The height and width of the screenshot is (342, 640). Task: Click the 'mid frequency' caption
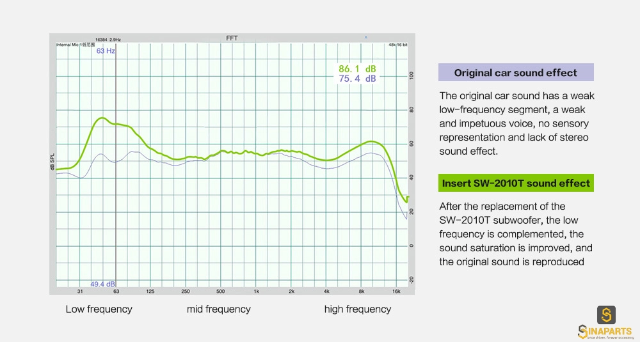(x=219, y=309)
